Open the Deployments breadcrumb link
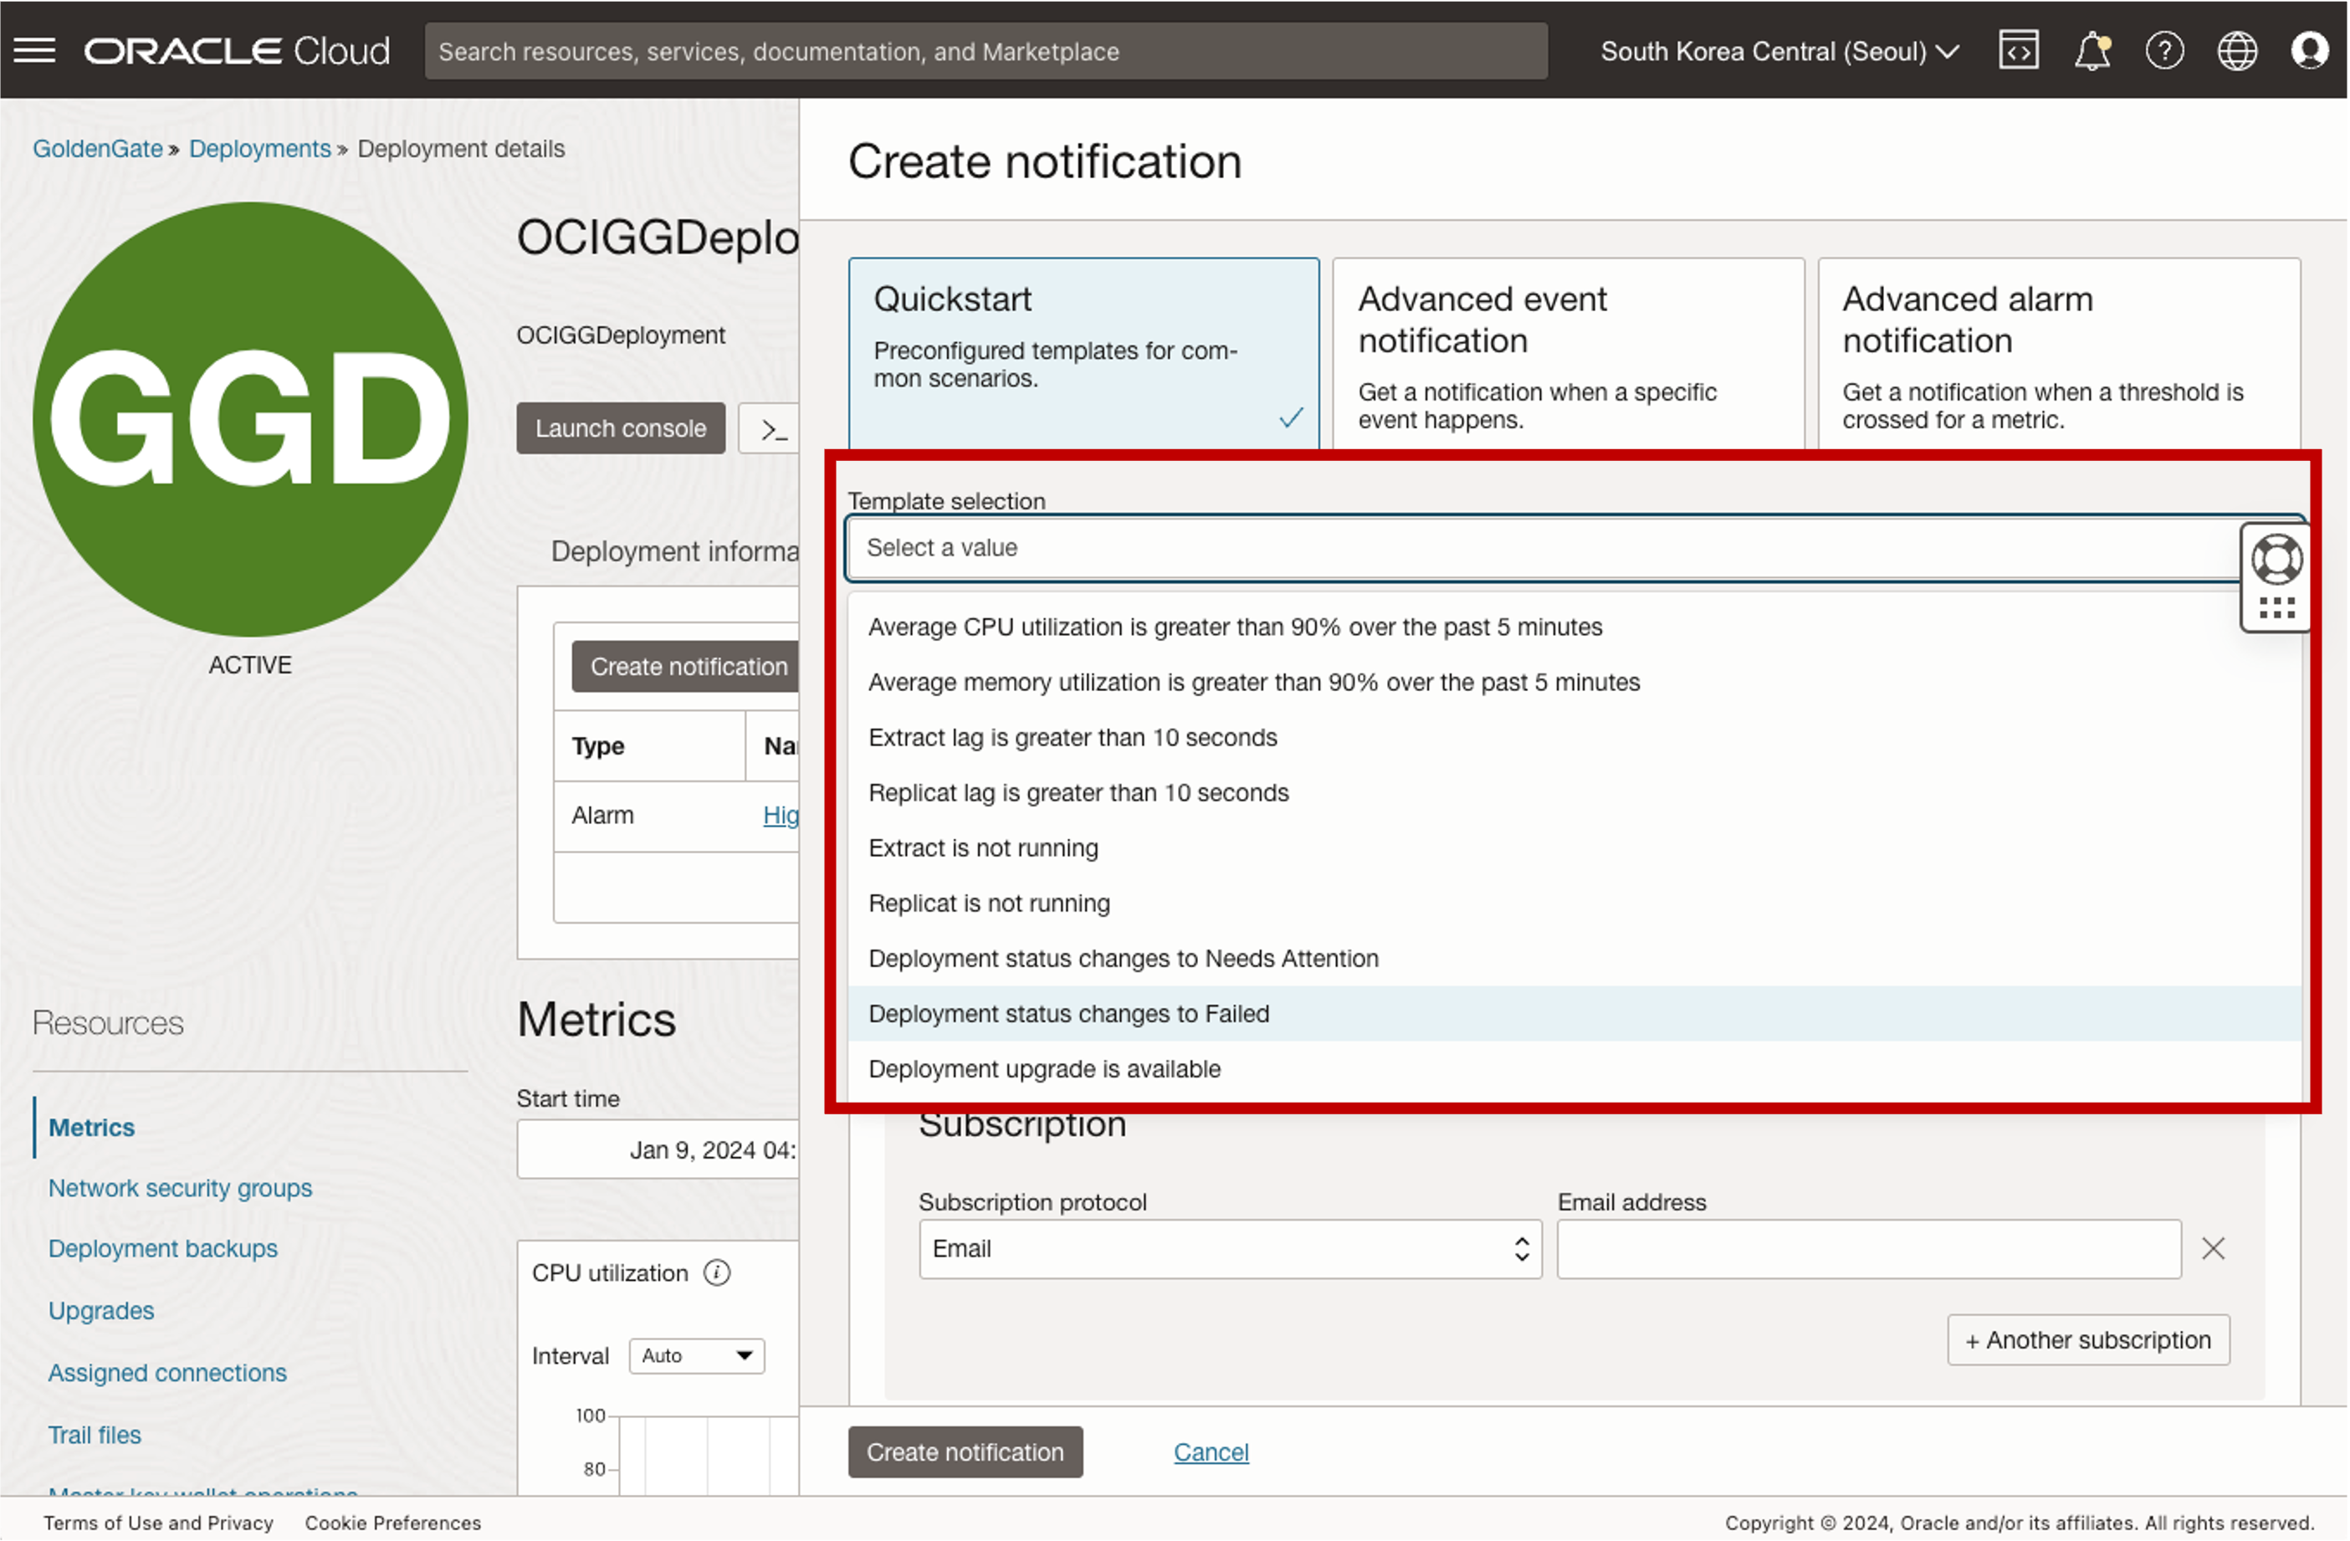 [x=259, y=148]
